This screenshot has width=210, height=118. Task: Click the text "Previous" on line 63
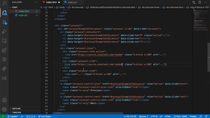96,90
